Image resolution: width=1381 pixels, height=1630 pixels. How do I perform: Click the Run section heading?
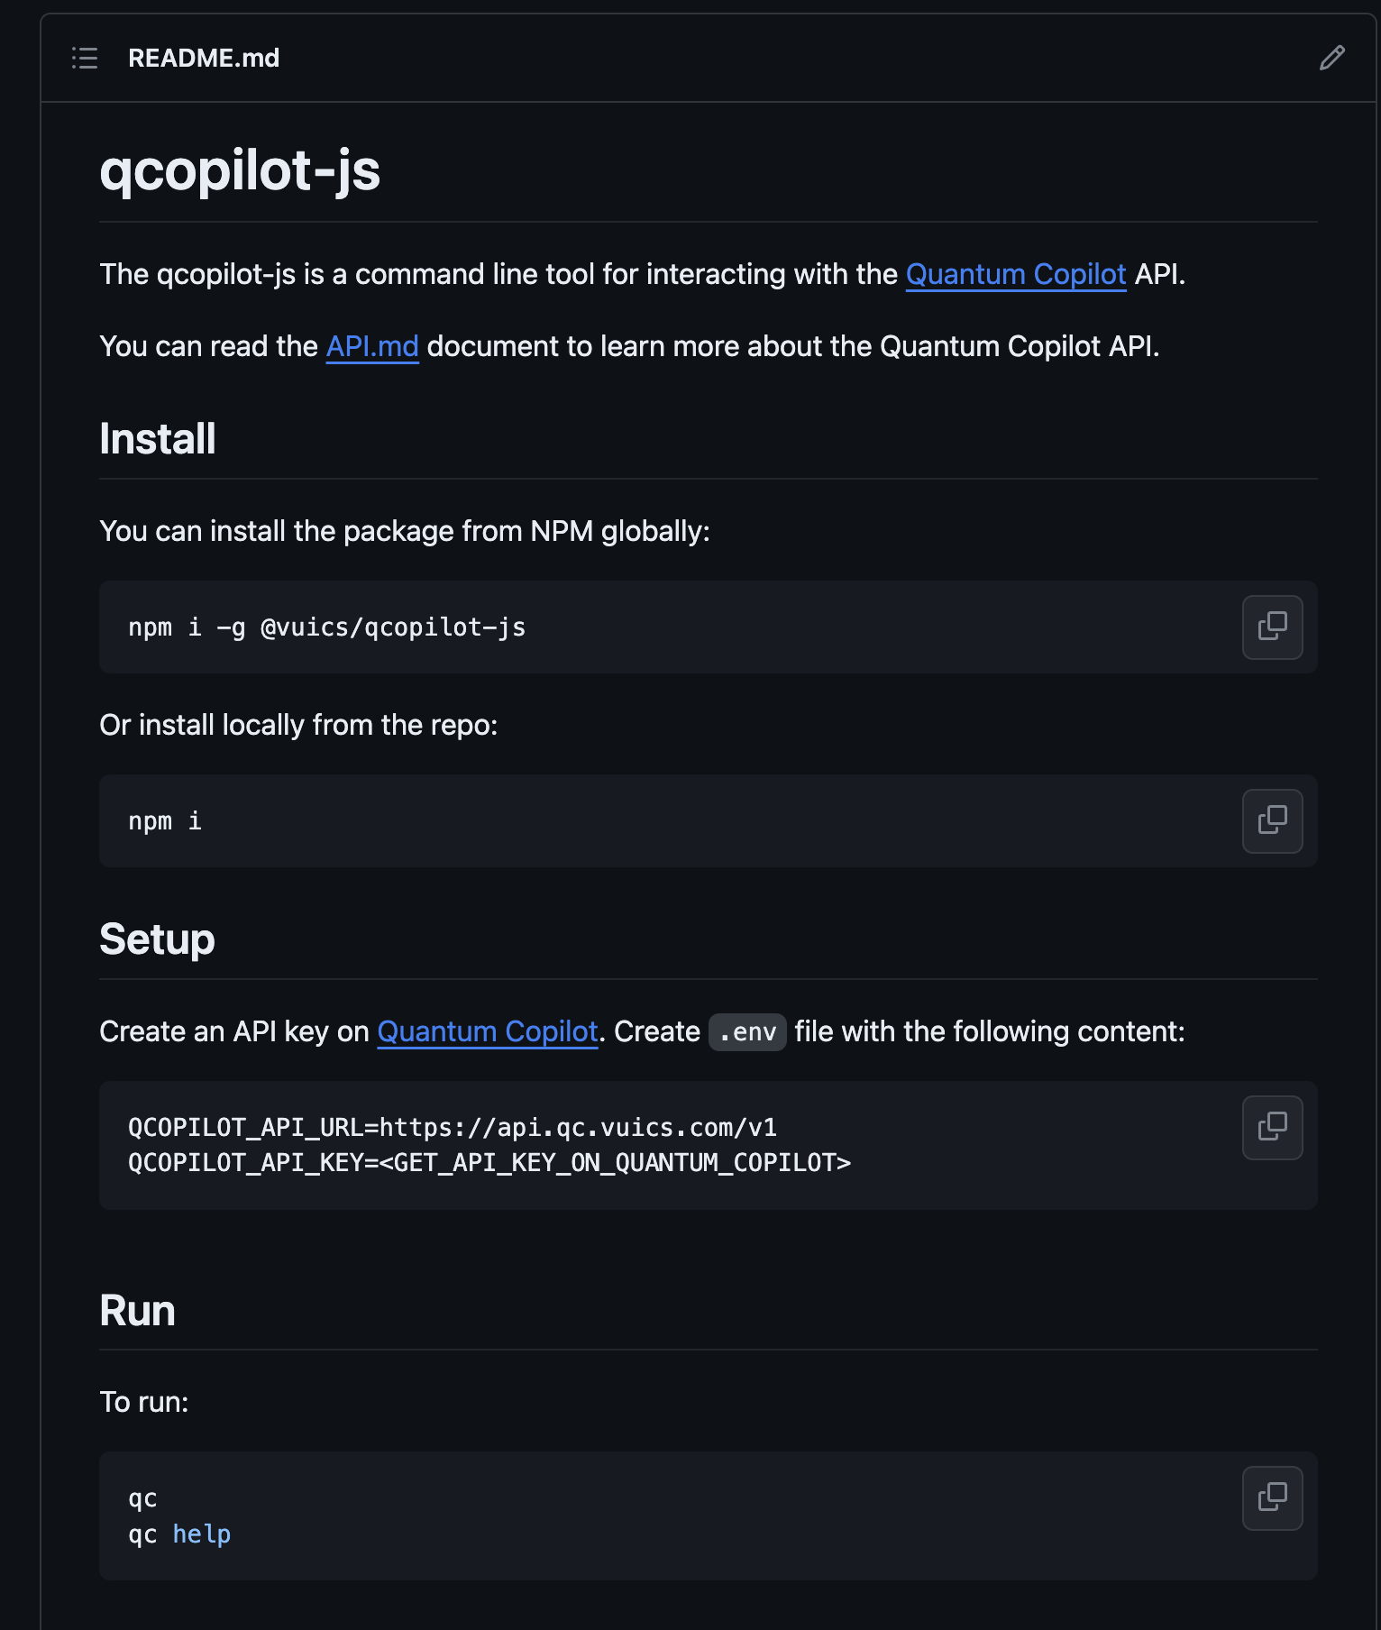point(137,1311)
